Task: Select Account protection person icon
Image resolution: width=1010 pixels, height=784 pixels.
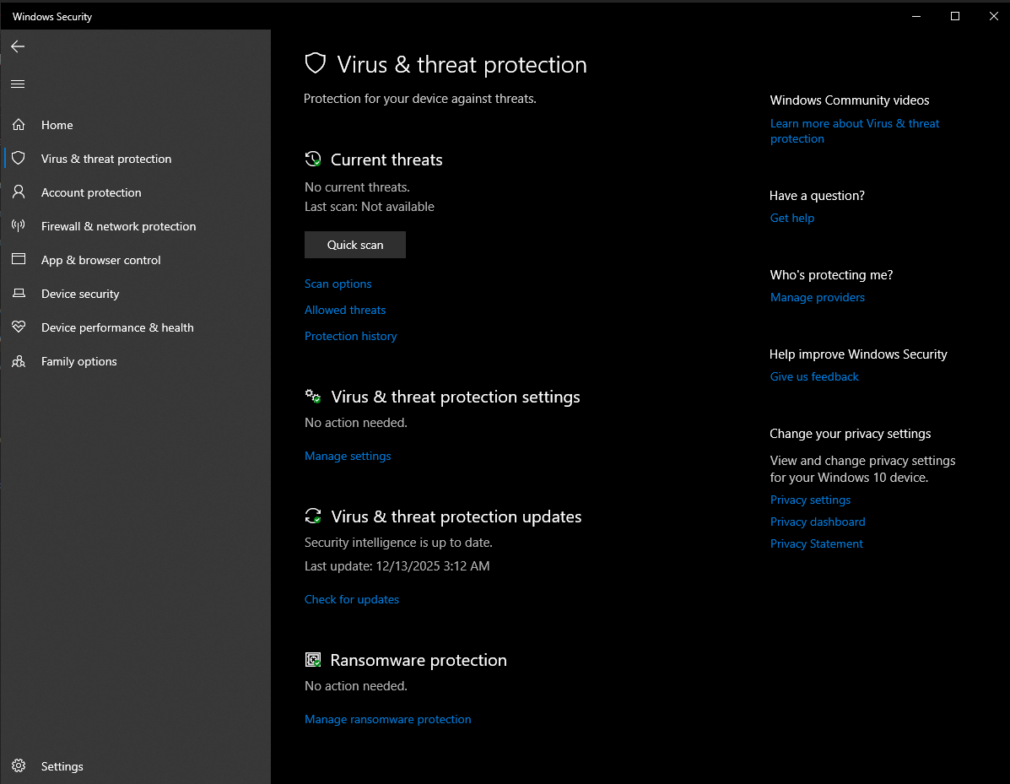Action: pyautogui.click(x=19, y=192)
